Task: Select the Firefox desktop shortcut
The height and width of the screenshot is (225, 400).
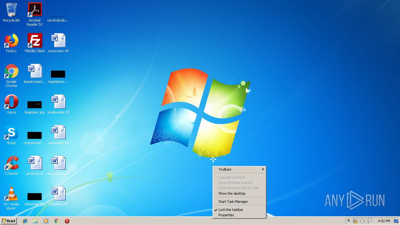Action: (x=11, y=43)
